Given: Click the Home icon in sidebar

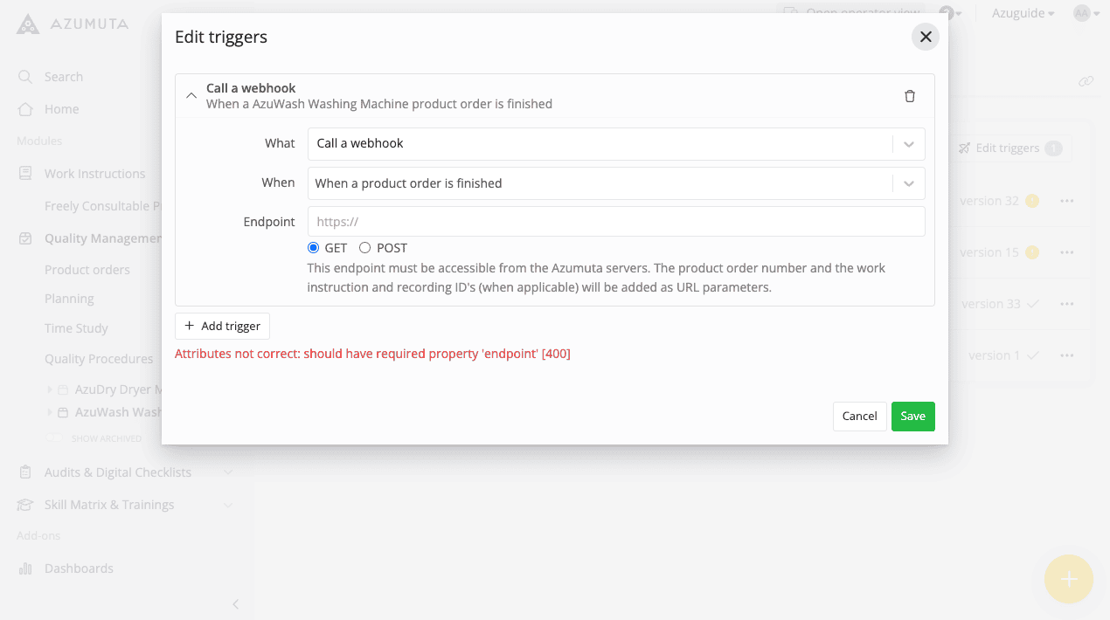Looking at the screenshot, I should (x=25, y=109).
